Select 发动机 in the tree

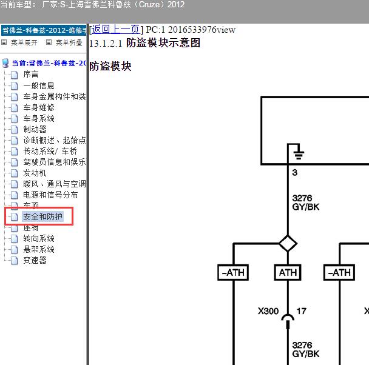(x=35, y=173)
